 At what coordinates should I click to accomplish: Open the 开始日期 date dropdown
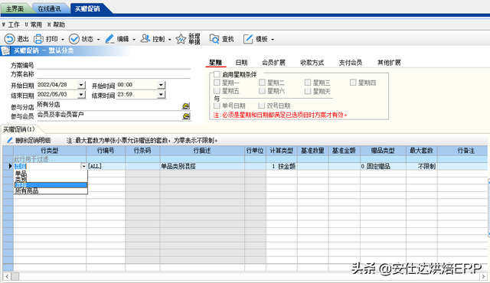click(x=81, y=85)
